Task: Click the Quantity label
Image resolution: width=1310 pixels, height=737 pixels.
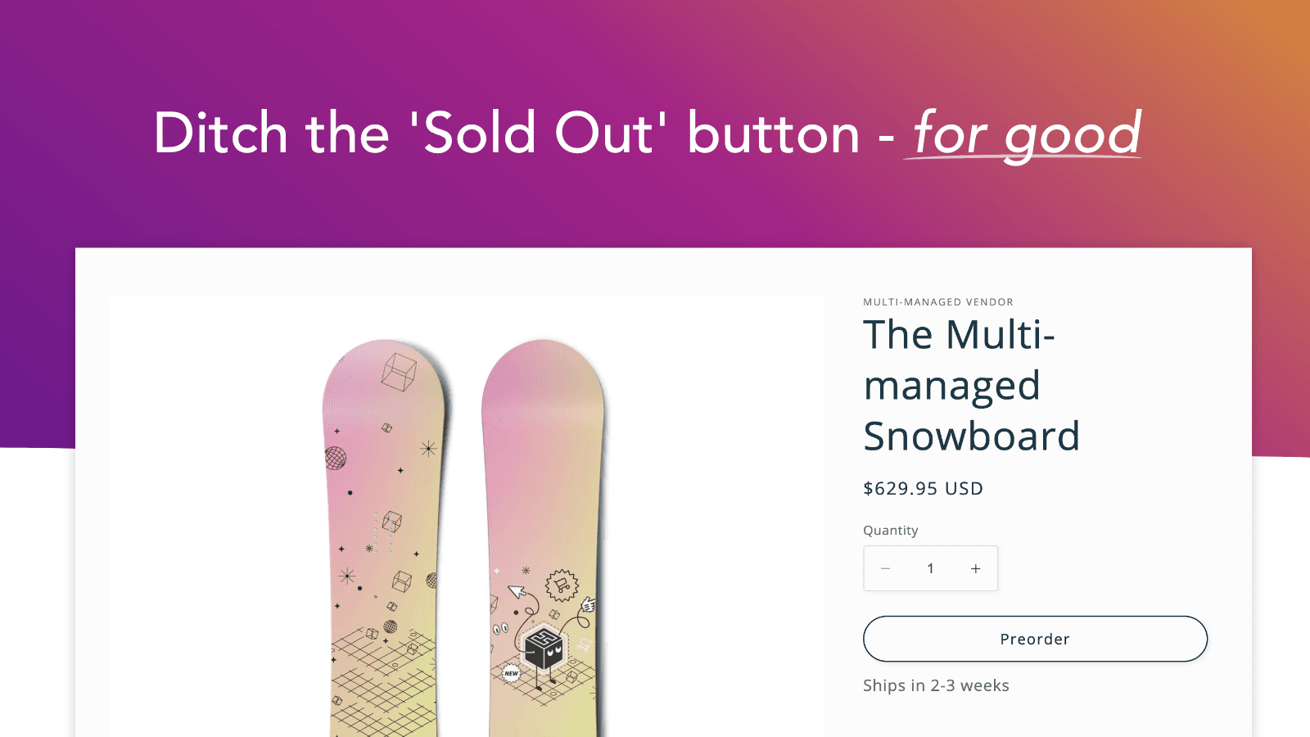Action: coord(890,531)
